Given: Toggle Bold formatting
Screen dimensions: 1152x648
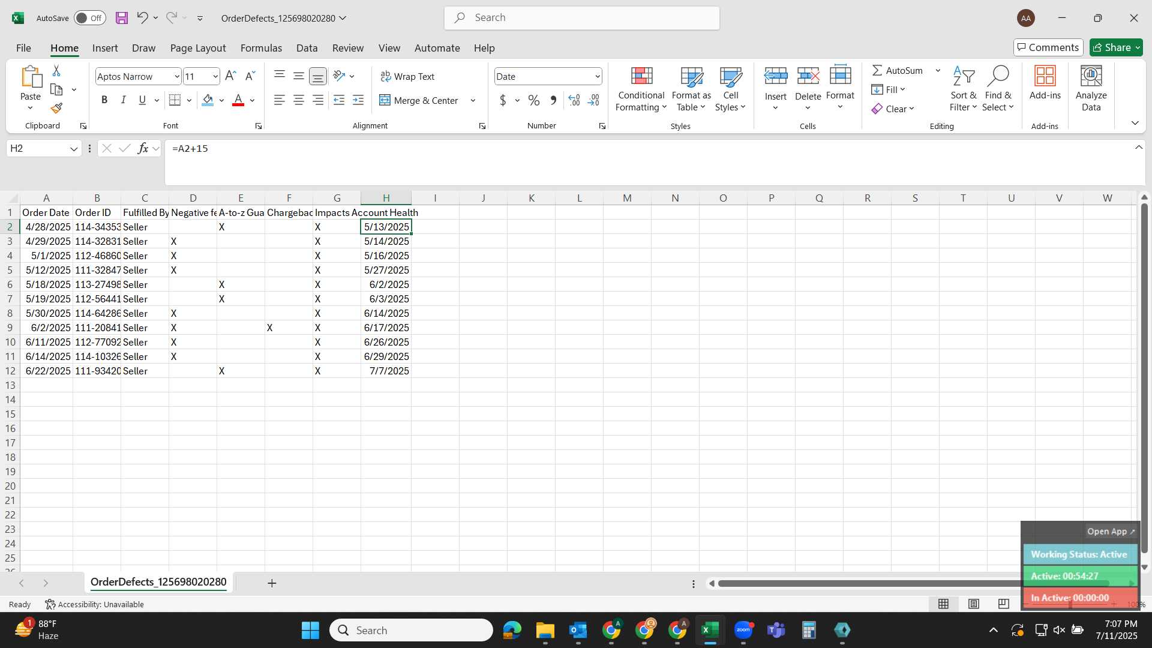Looking at the screenshot, I should tap(104, 100).
